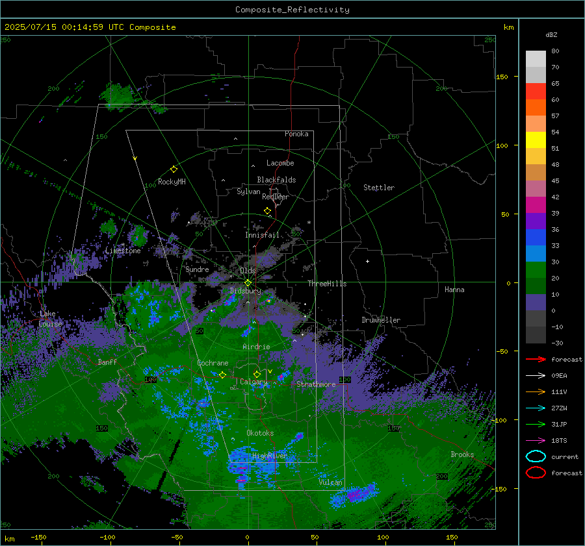This screenshot has width=585, height=546.
Task: Click the Hanna label
Action: 454,290
